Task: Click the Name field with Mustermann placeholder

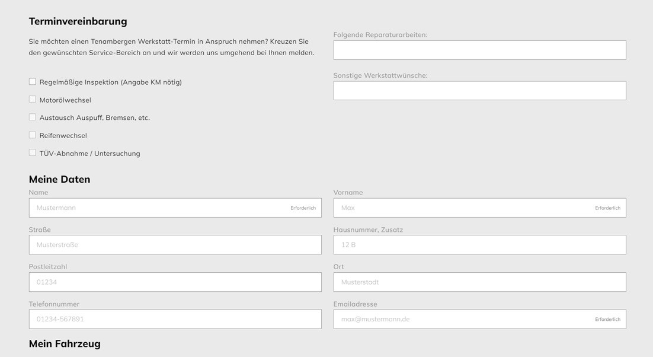Action: pos(160,208)
